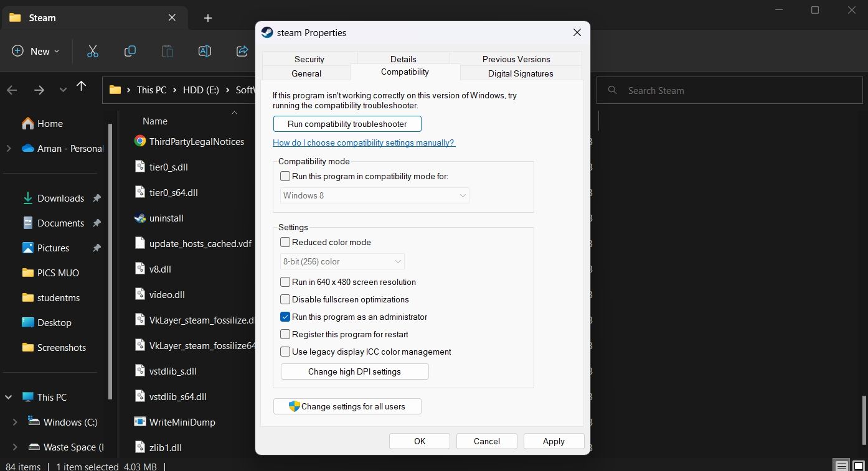Switch to the Security tab

point(309,58)
